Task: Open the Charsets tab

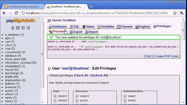Action: pos(125,27)
